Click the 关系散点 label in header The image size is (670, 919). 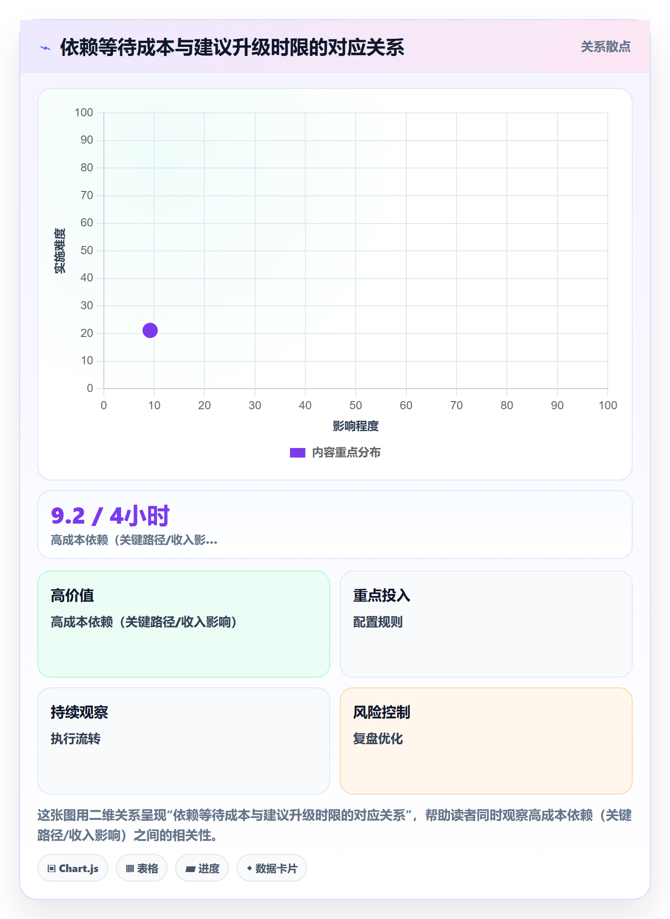click(605, 47)
